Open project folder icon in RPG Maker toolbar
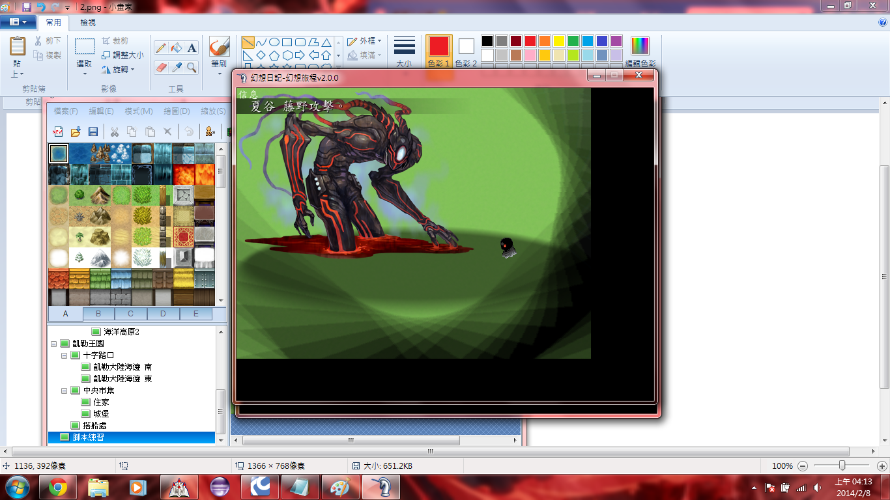Viewport: 890px width, 500px height. point(76,132)
